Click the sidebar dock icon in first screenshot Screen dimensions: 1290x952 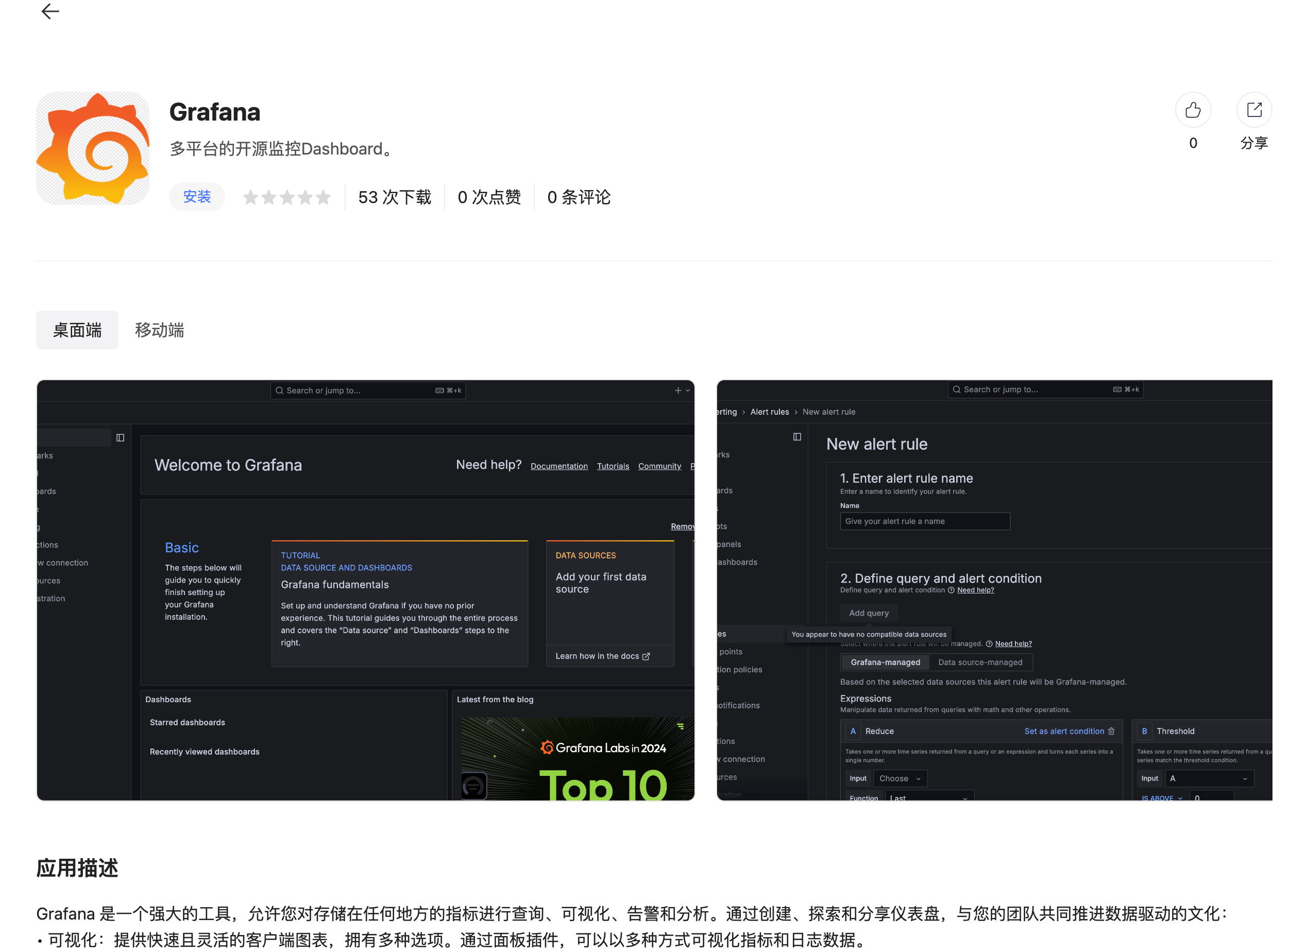click(x=121, y=438)
